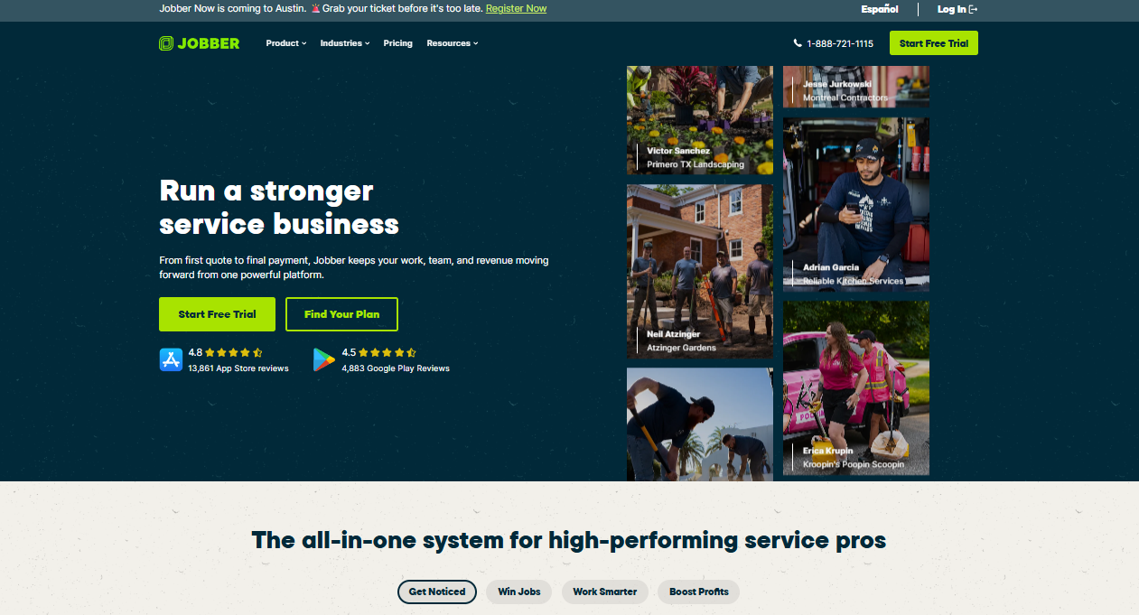1139x615 pixels.
Task: Open the Neil Atzinger Gardens photo
Action: point(700,271)
